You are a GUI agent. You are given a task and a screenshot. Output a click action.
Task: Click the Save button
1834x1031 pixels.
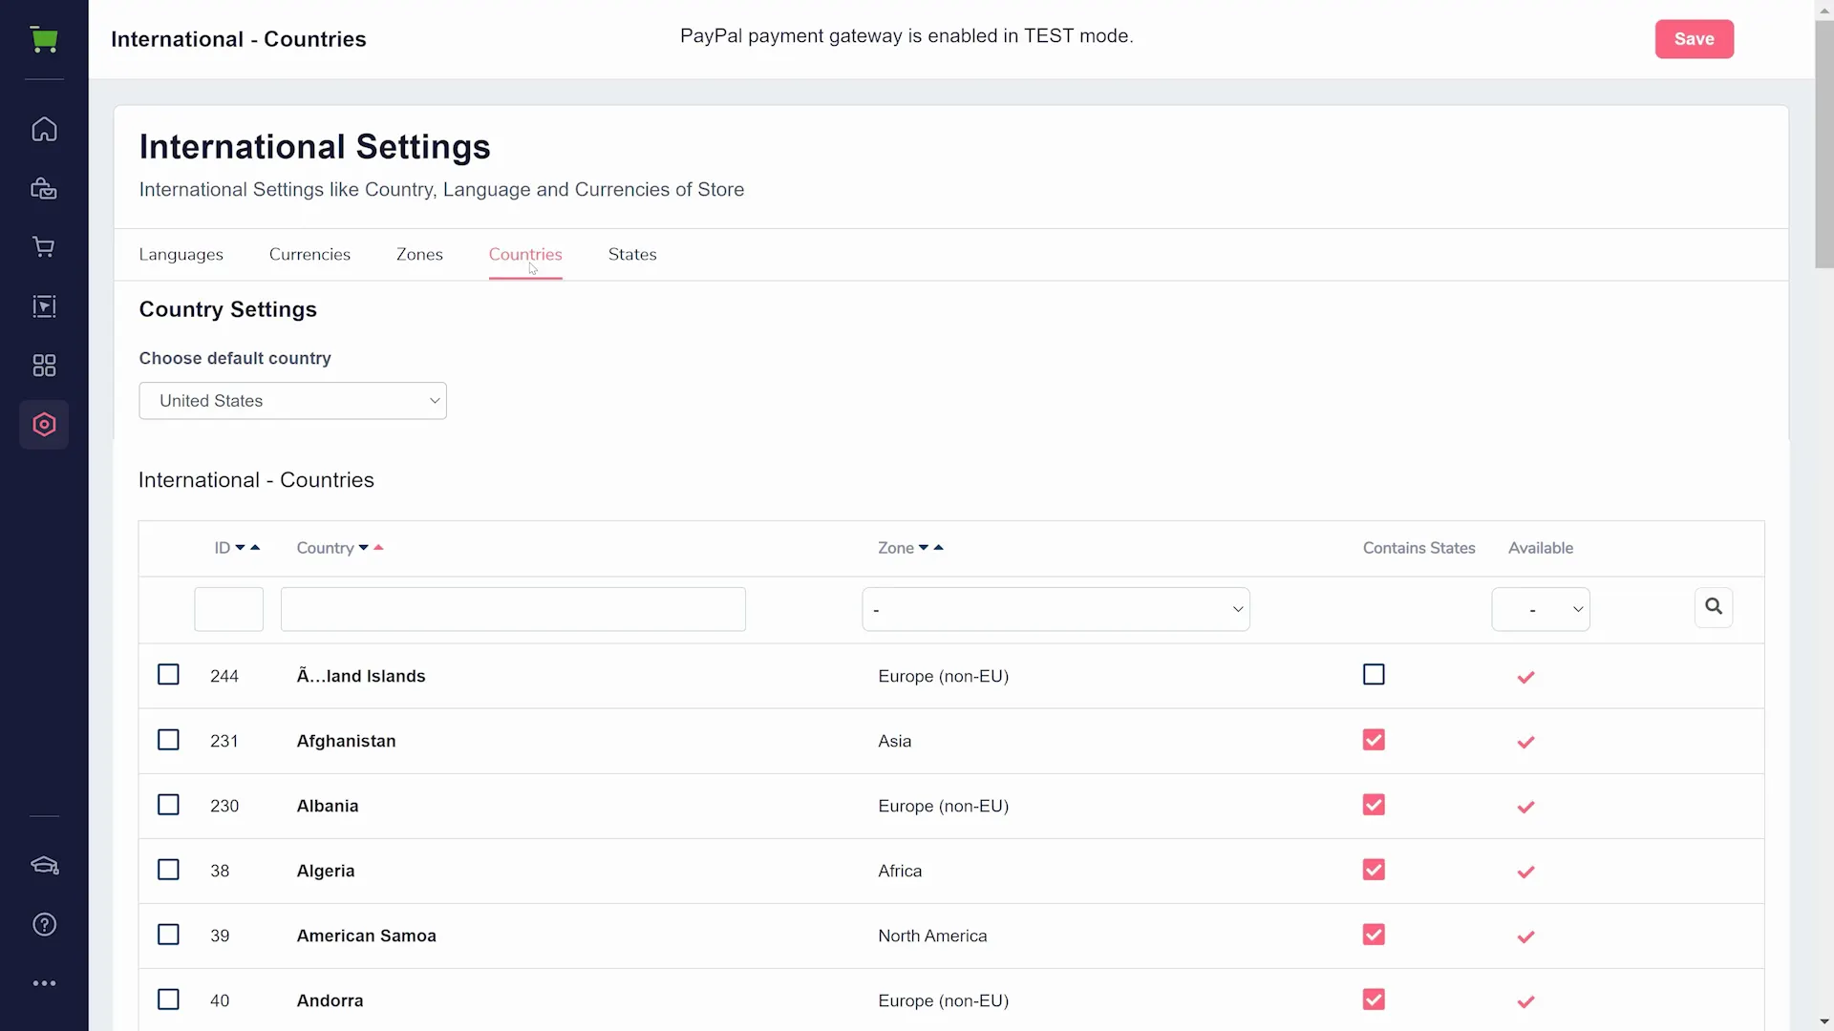(x=1694, y=39)
